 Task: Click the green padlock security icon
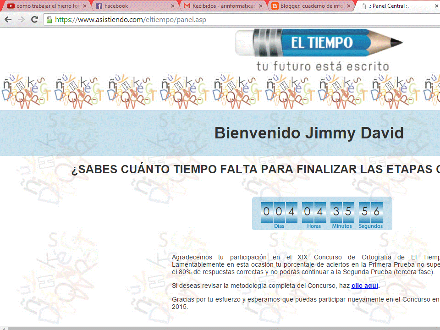(49, 20)
